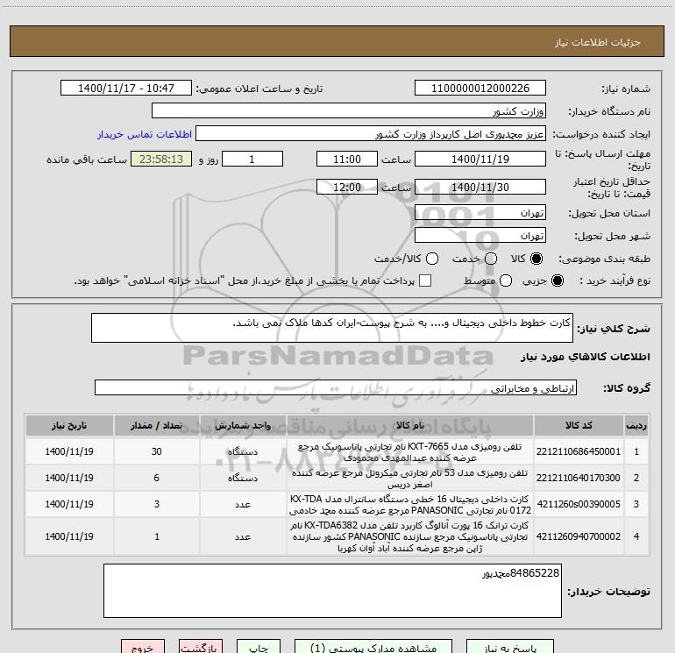Select the خدمت radio button

pyautogui.click(x=491, y=259)
